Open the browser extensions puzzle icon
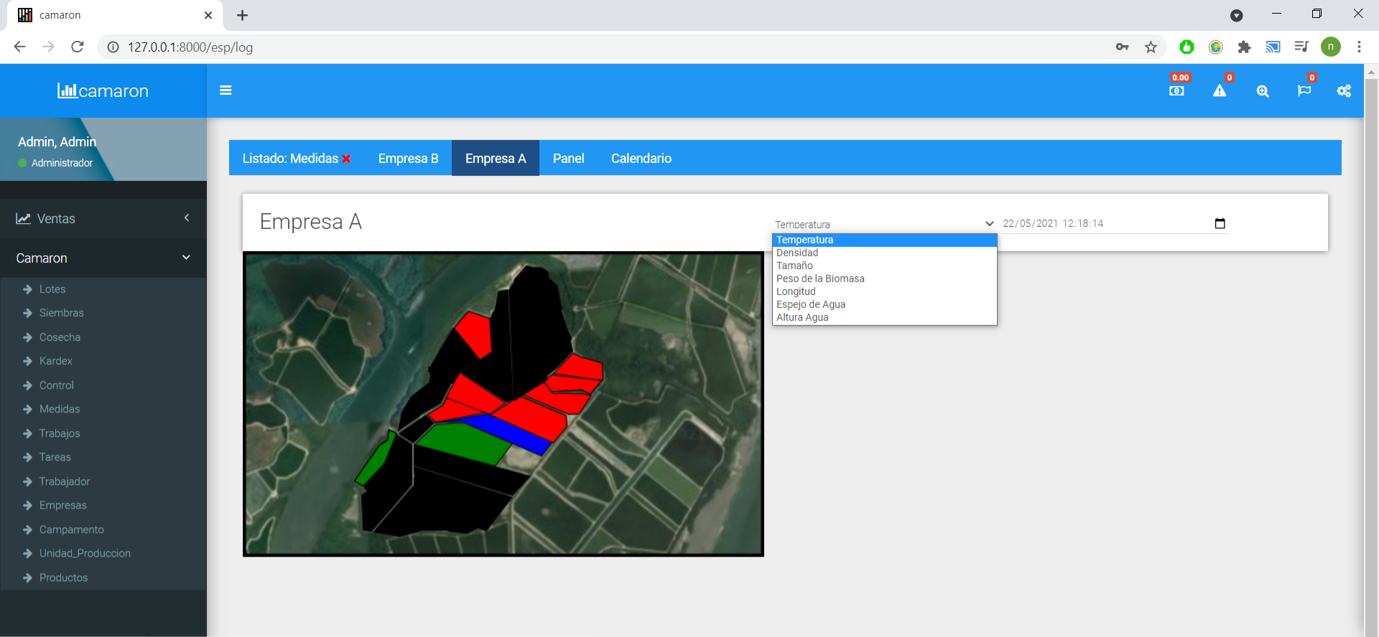Screen dimensions: 1379x637 (x=1244, y=47)
